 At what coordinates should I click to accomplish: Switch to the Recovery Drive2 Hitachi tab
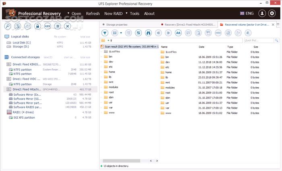point(188,25)
